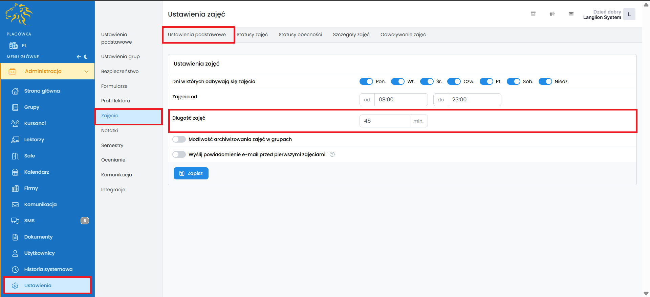650x297 pixels.
Task: Open the Odwoływanie zajęć tab
Action: click(x=403, y=34)
